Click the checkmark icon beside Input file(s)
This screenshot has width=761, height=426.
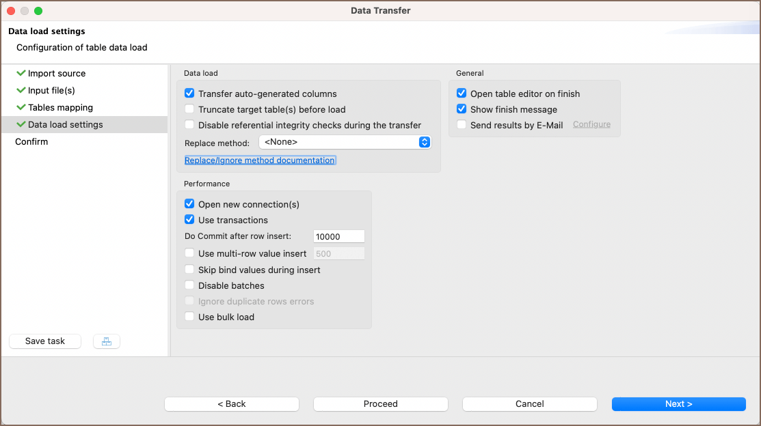[x=22, y=90]
